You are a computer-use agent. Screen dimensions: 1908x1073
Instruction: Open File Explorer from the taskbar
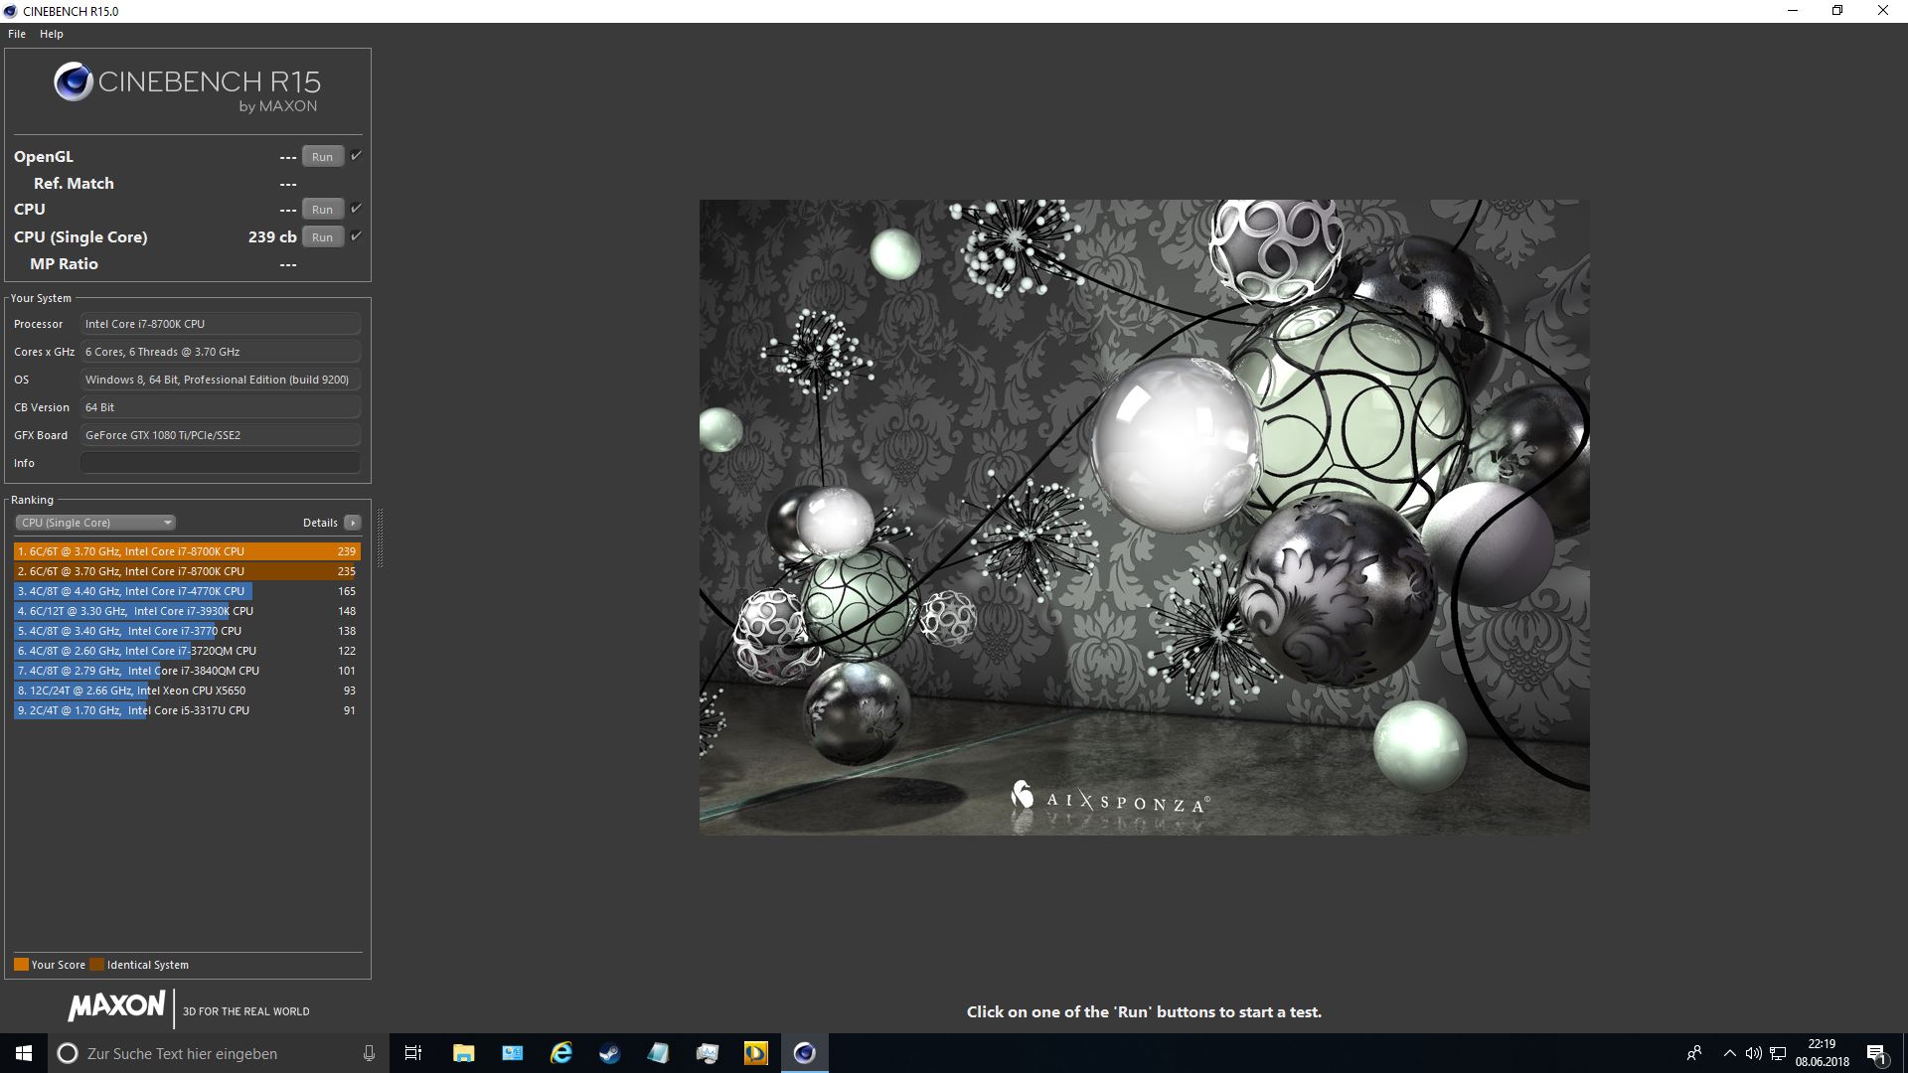(x=463, y=1053)
